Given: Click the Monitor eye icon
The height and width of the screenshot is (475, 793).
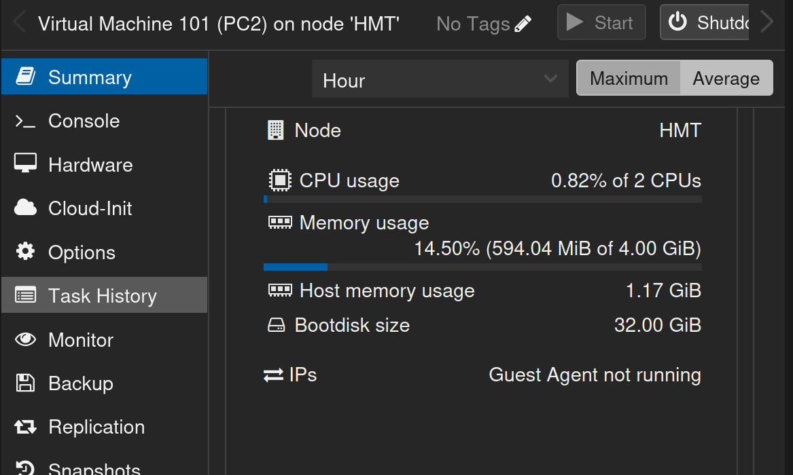Looking at the screenshot, I should 25,339.
